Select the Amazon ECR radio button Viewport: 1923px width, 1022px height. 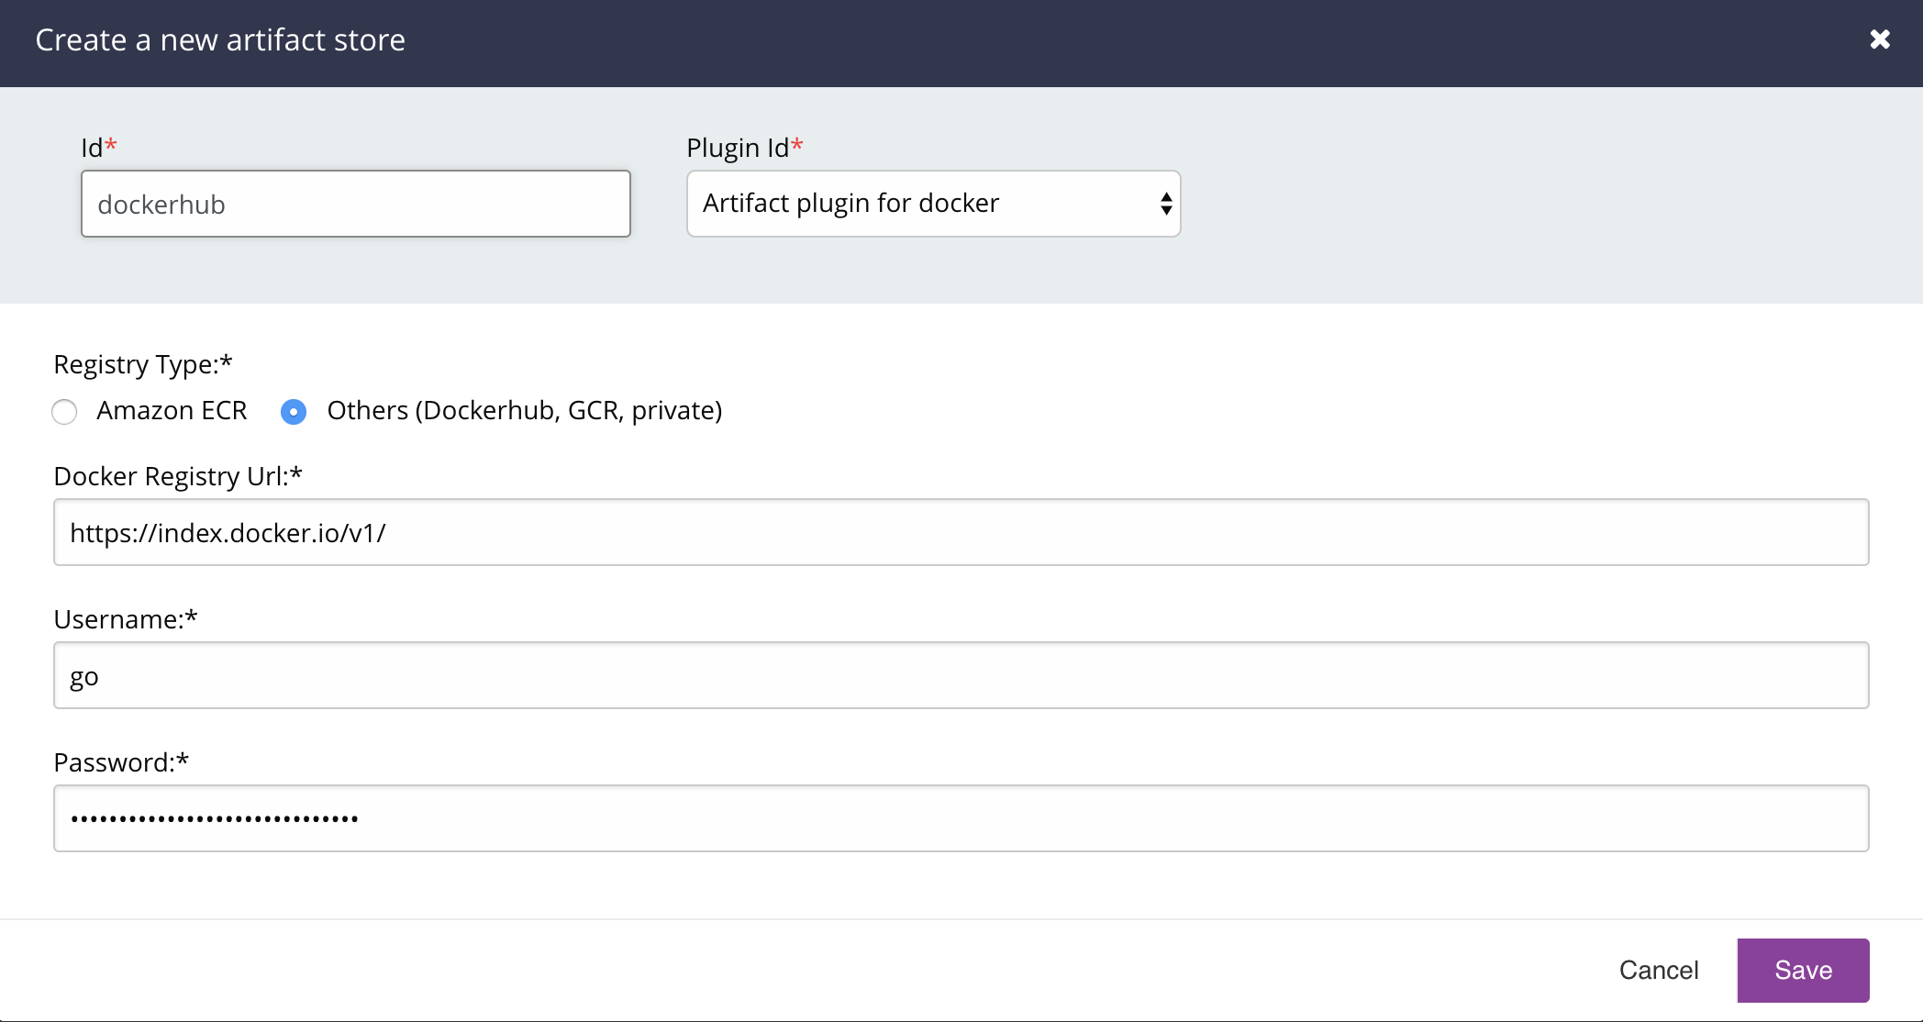[x=64, y=412]
